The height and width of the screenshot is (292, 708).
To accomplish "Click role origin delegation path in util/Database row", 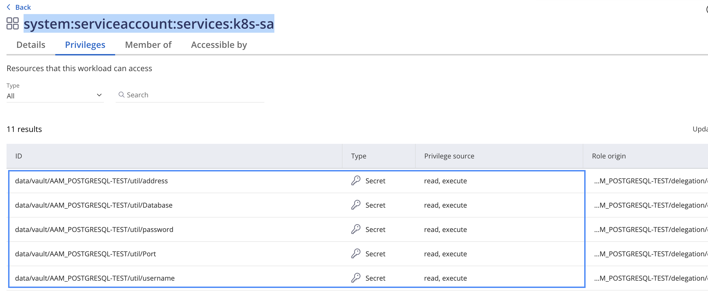I will pos(651,205).
